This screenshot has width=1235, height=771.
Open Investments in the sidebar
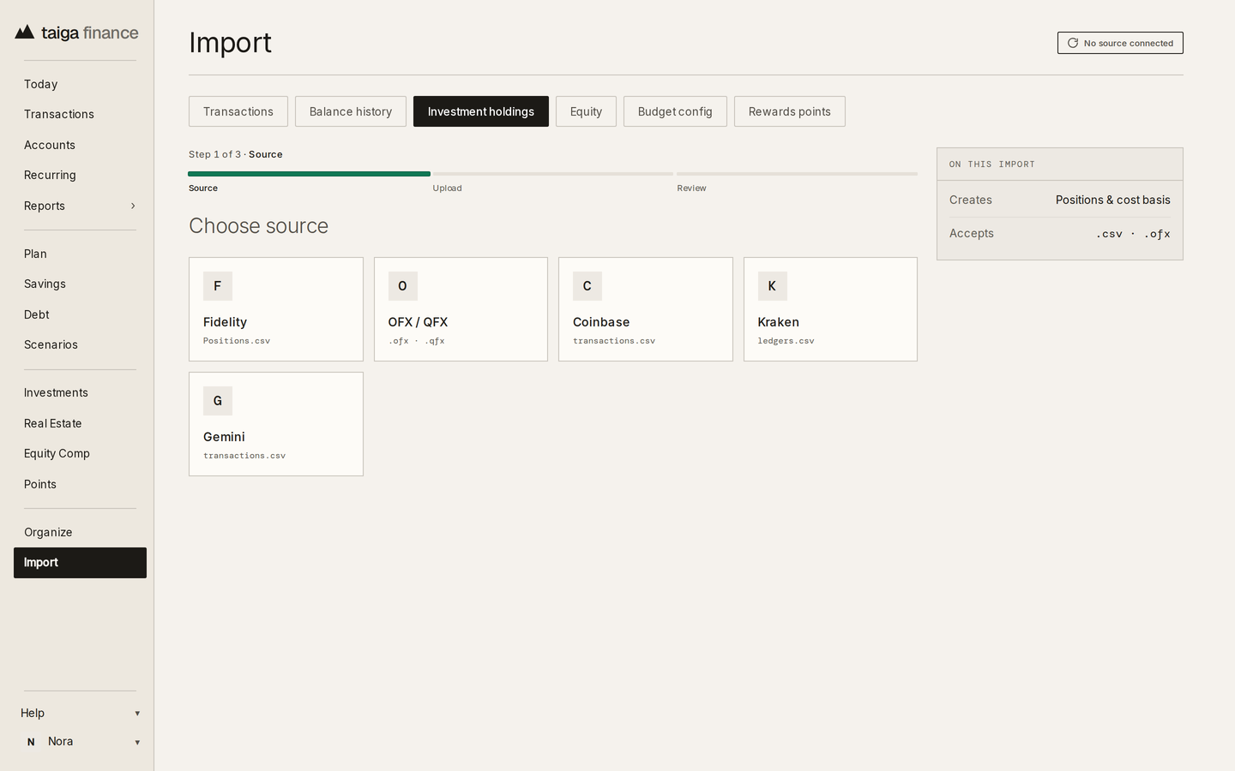(x=80, y=392)
